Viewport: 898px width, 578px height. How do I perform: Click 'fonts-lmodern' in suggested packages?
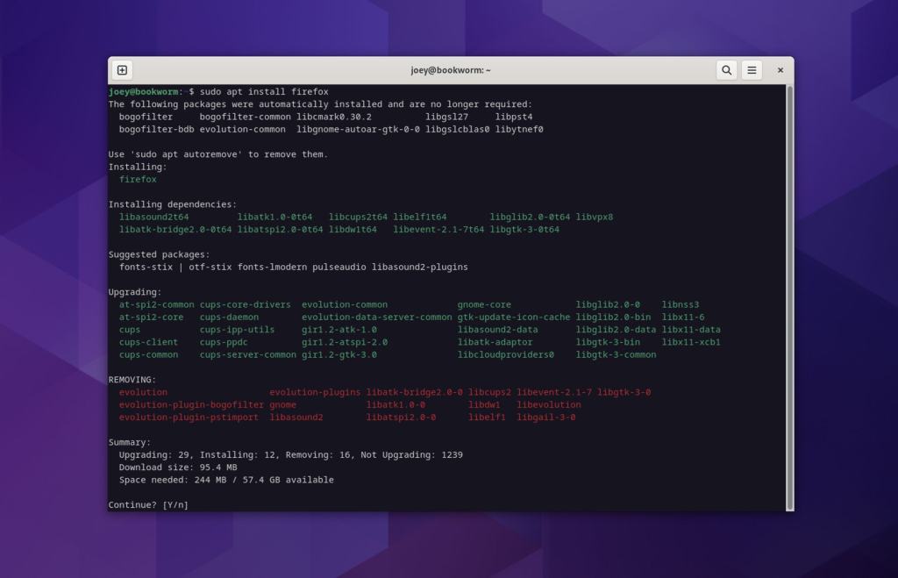pyautogui.click(x=272, y=267)
